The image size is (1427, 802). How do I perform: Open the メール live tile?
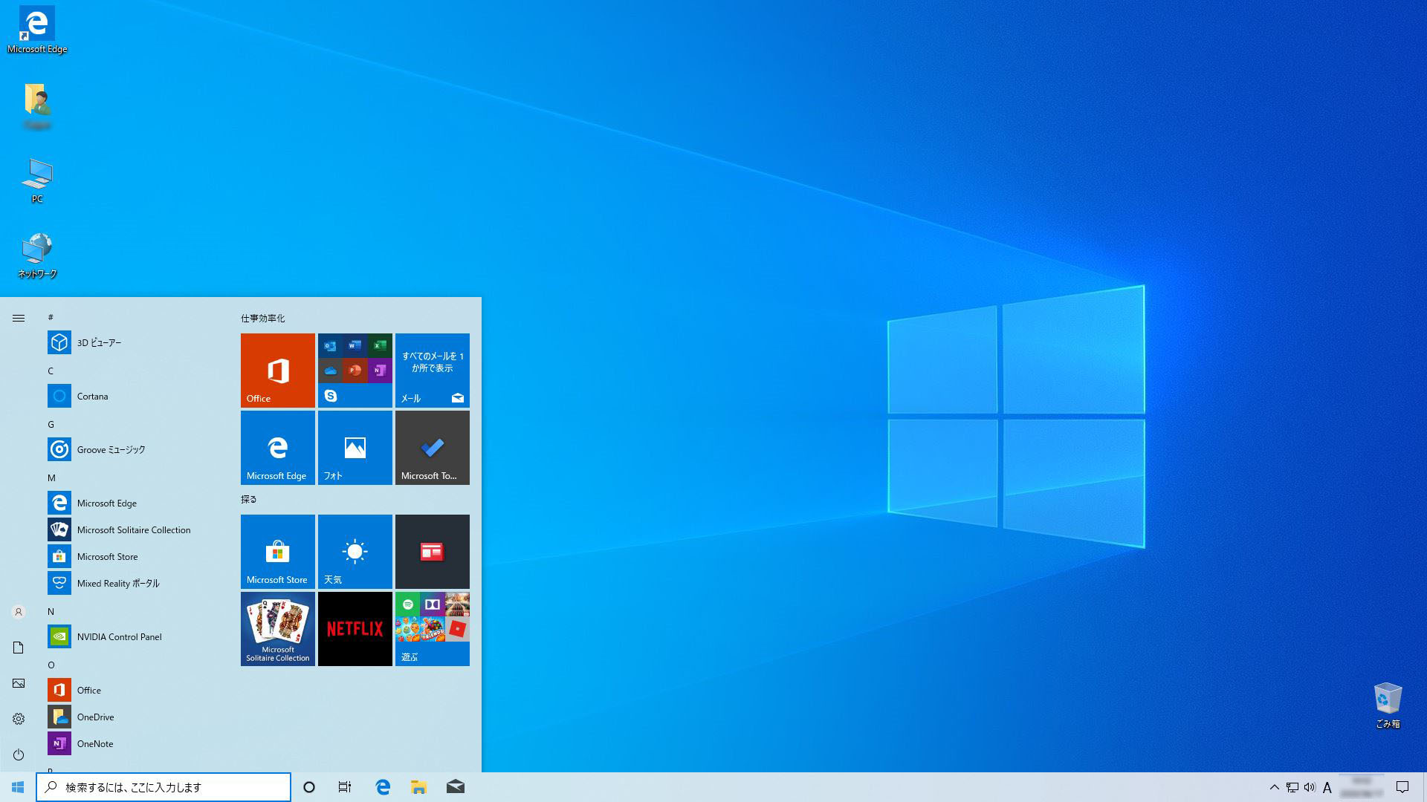coord(433,371)
